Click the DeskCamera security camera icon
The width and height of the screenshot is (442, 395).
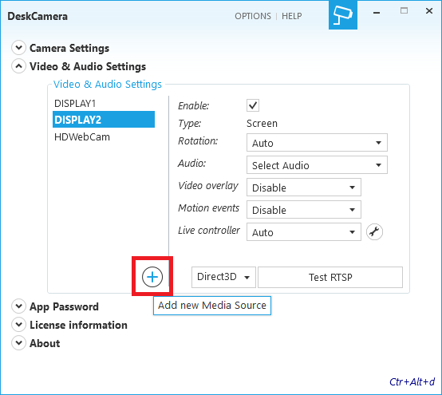pos(343,15)
